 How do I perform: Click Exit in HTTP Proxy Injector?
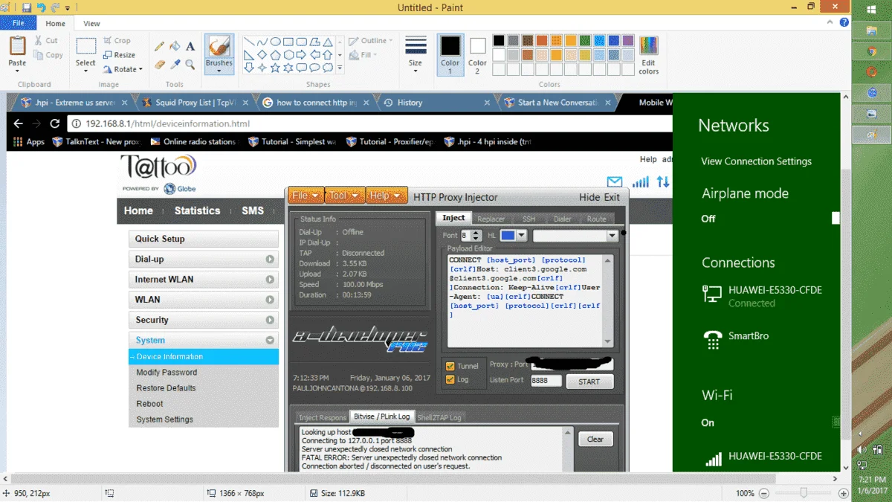pyautogui.click(x=612, y=197)
